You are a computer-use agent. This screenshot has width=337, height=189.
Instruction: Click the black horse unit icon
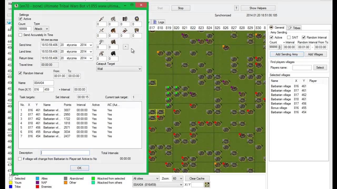(x=113, y=53)
